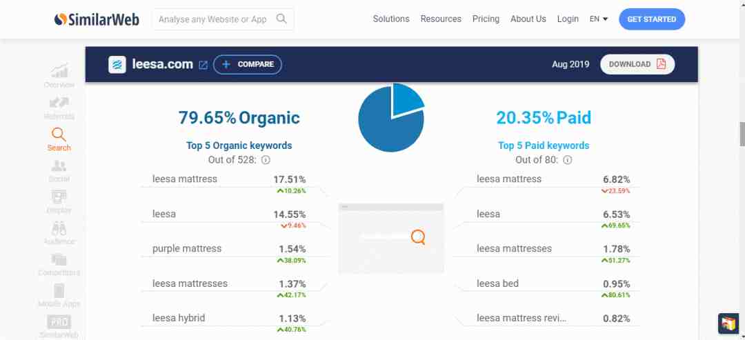Click the Analyse any Website search field
Viewport: 745px width, 340px height.
pos(212,19)
